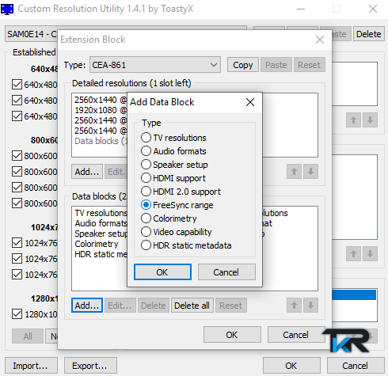Click Add under Detailed resolutions

[x=87, y=172]
